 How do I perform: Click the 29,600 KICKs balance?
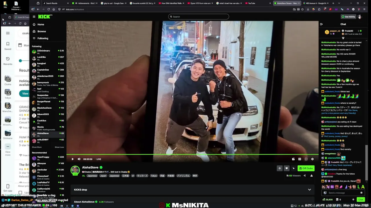tap(328, 200)
